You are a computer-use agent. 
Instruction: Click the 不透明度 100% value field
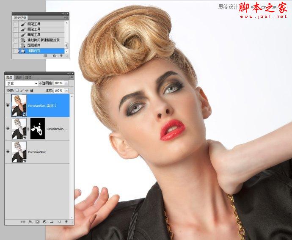click(x=59, y=83)
